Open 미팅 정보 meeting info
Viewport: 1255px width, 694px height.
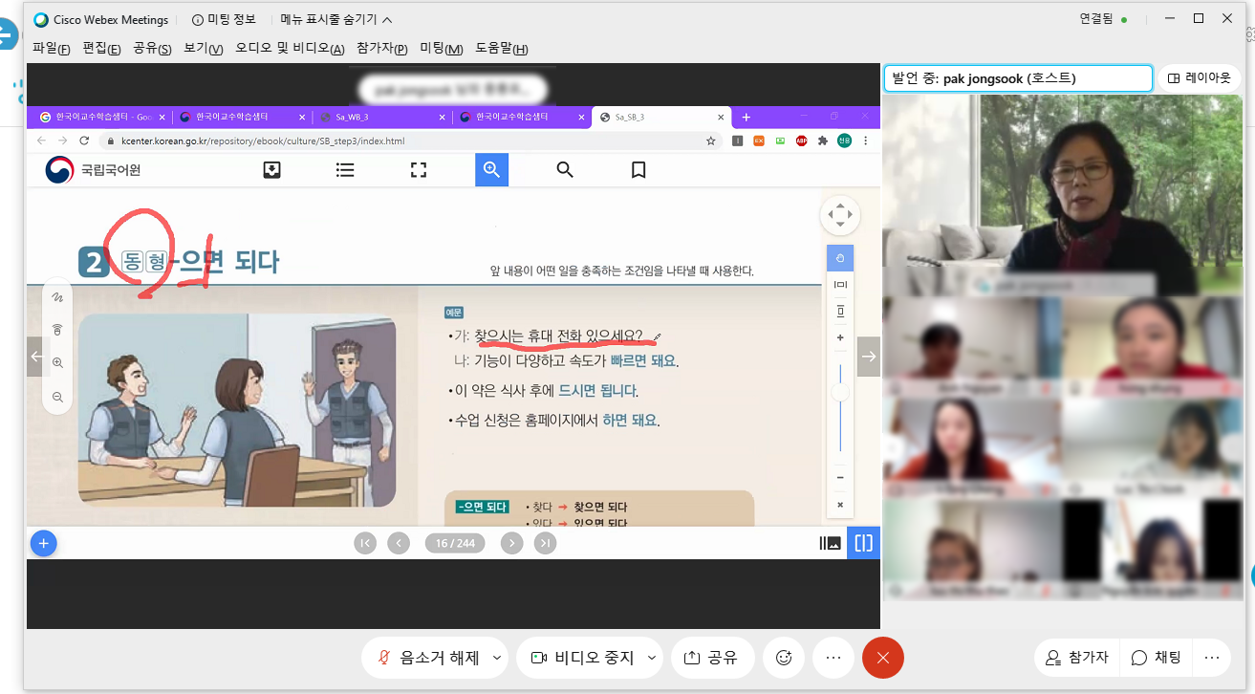point(224,19)
